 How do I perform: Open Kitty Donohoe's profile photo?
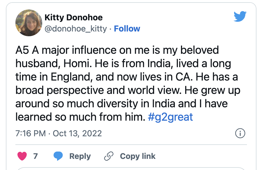[x=29, y=23]
